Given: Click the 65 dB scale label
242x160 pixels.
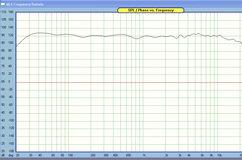Looking at the screenshot, I should tap(3, 82).
